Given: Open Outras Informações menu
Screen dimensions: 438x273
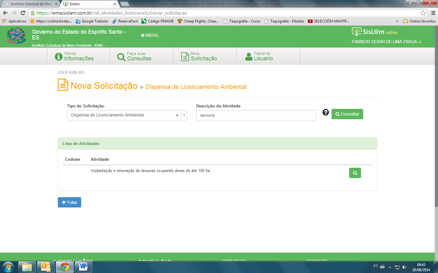Looking at the screenshot, I should tap(78, 56).
